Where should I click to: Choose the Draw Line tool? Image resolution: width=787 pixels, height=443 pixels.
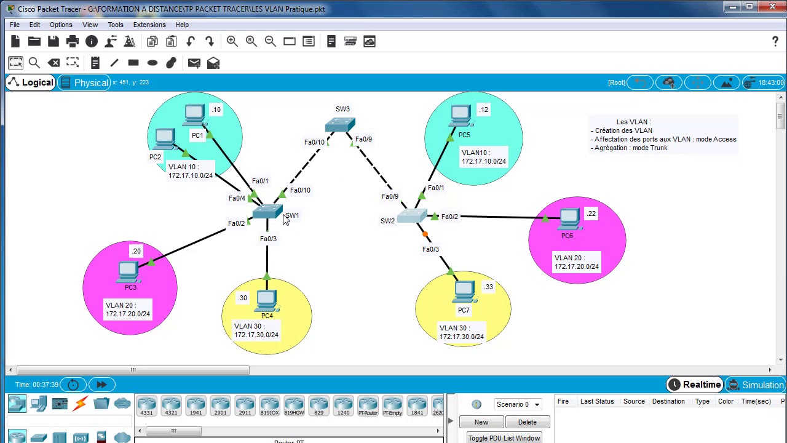114,63
